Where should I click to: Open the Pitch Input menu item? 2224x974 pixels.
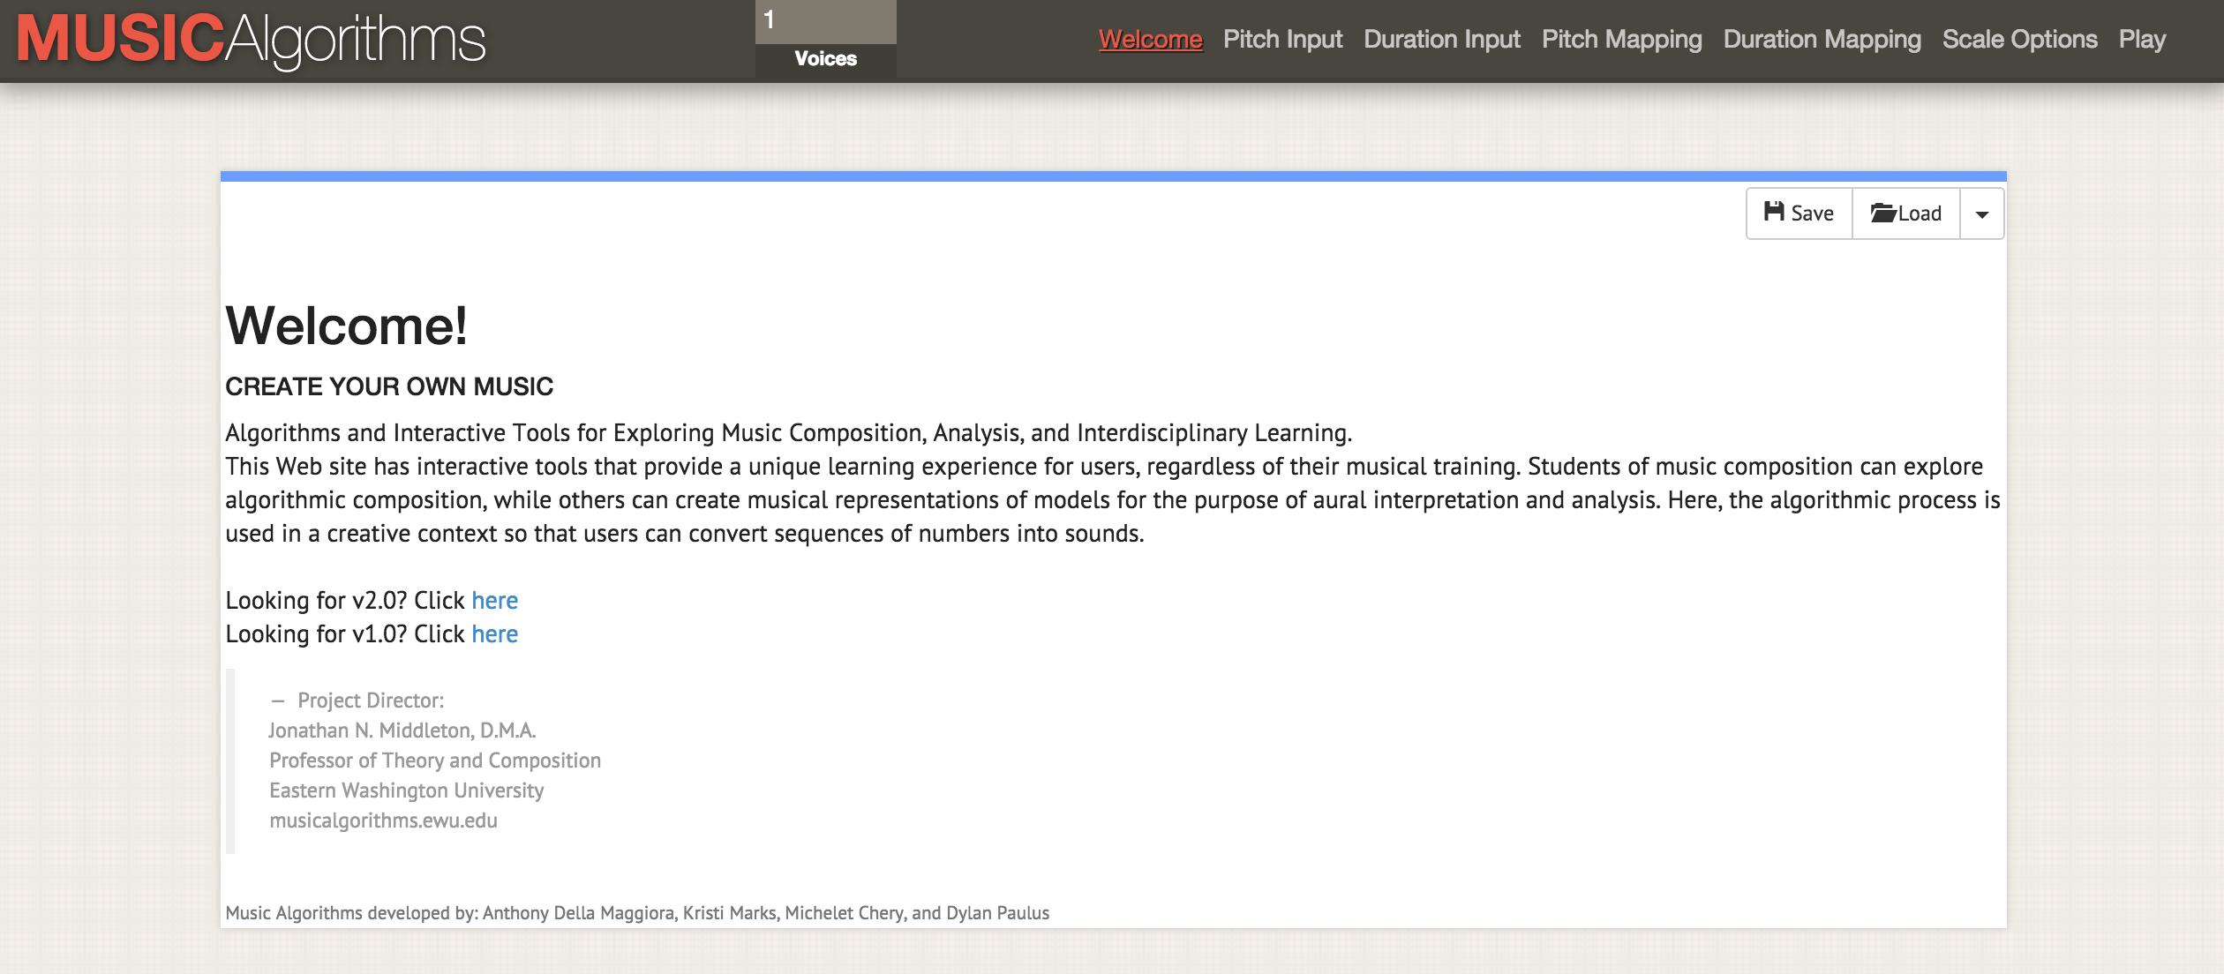tap(1283, 40)
